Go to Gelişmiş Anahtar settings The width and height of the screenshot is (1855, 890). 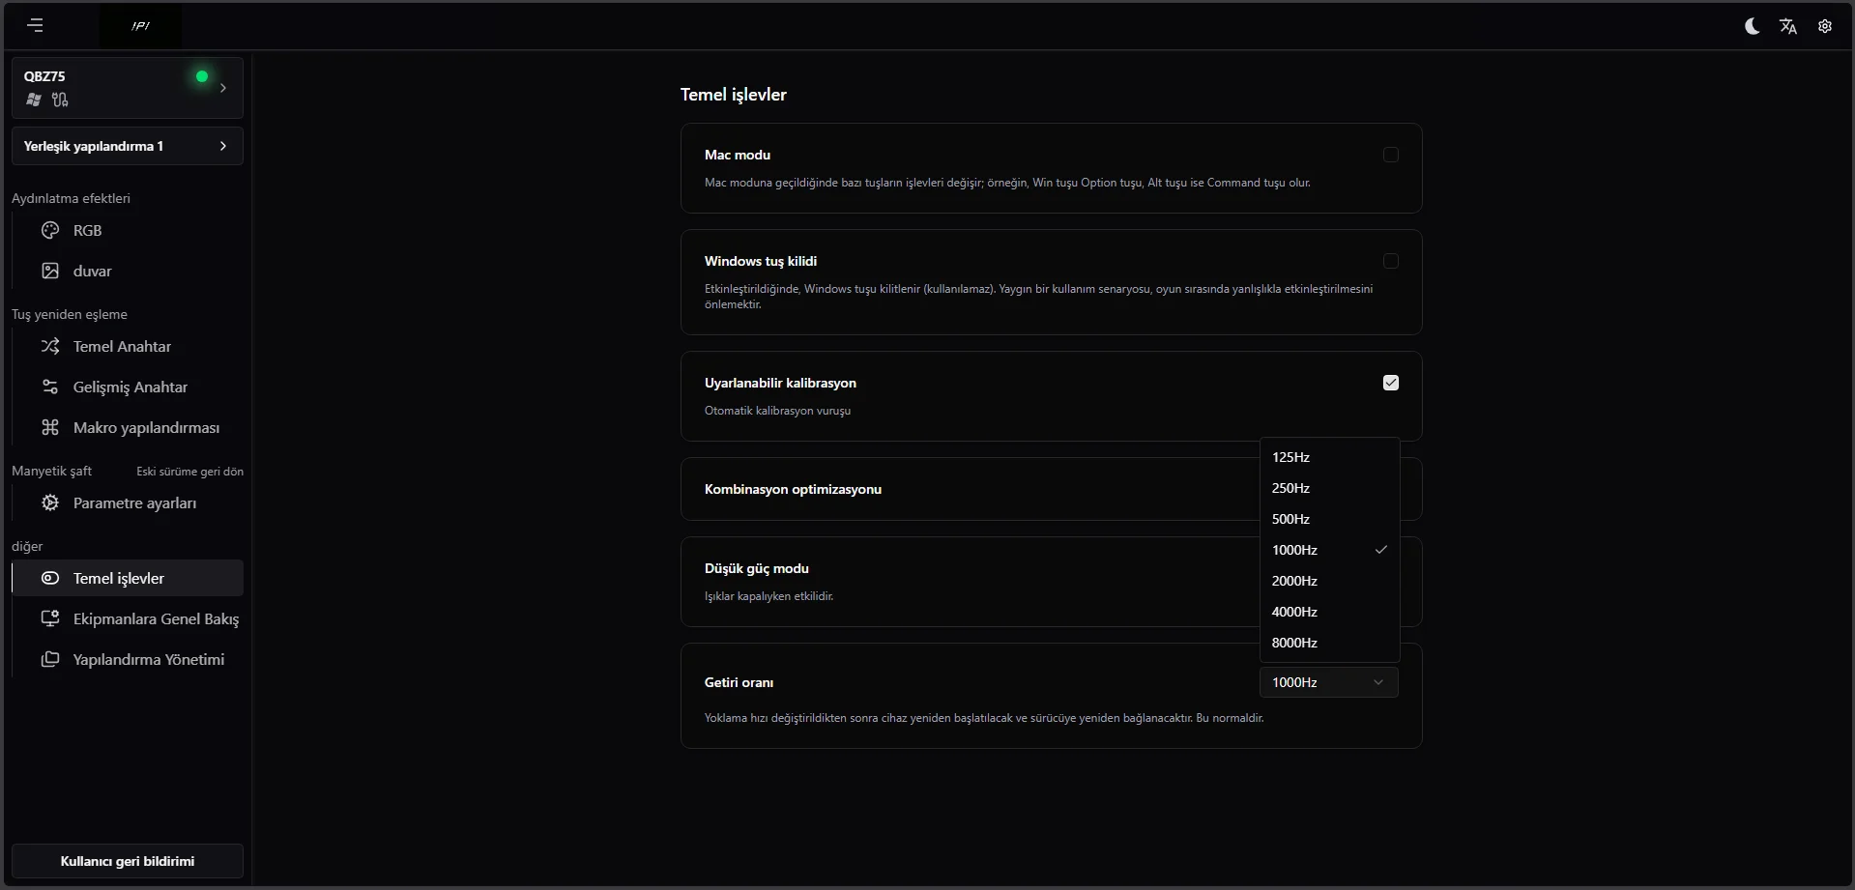128,387
